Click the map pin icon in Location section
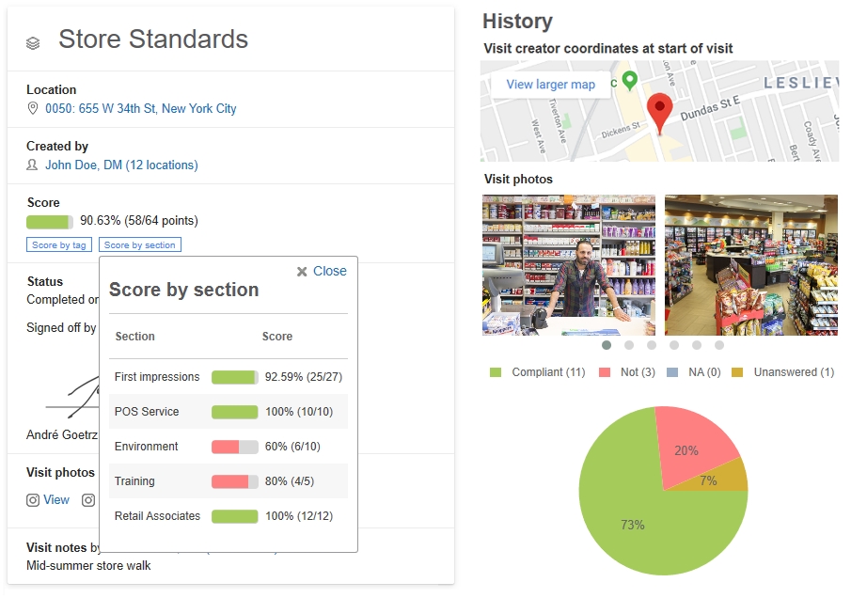The height and width of the screenshot is (598, 867). 33,108
